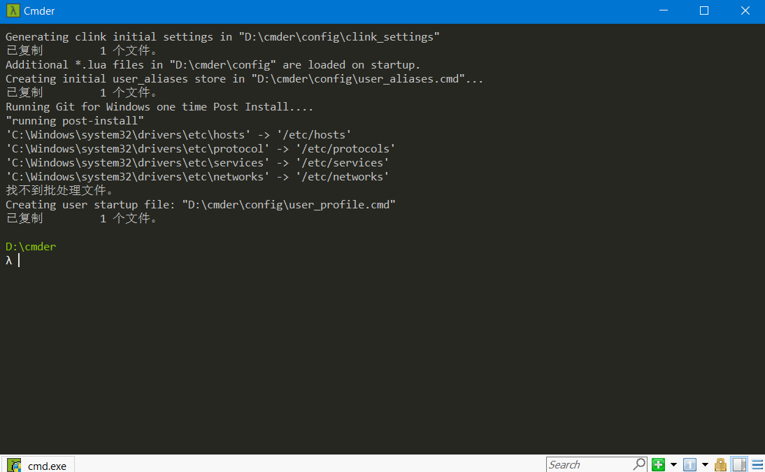765x472 pixels.
Task: Click the 'running post-install' output line
Action: click(x=75, y=121)
